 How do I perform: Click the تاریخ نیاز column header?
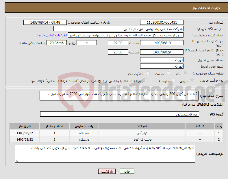pos(25,126)
